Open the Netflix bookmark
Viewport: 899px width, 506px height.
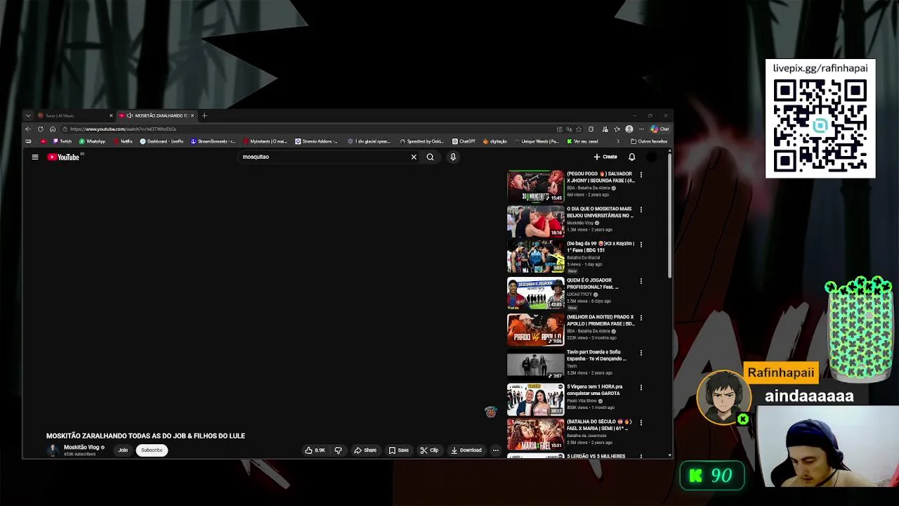click(123, 141)
